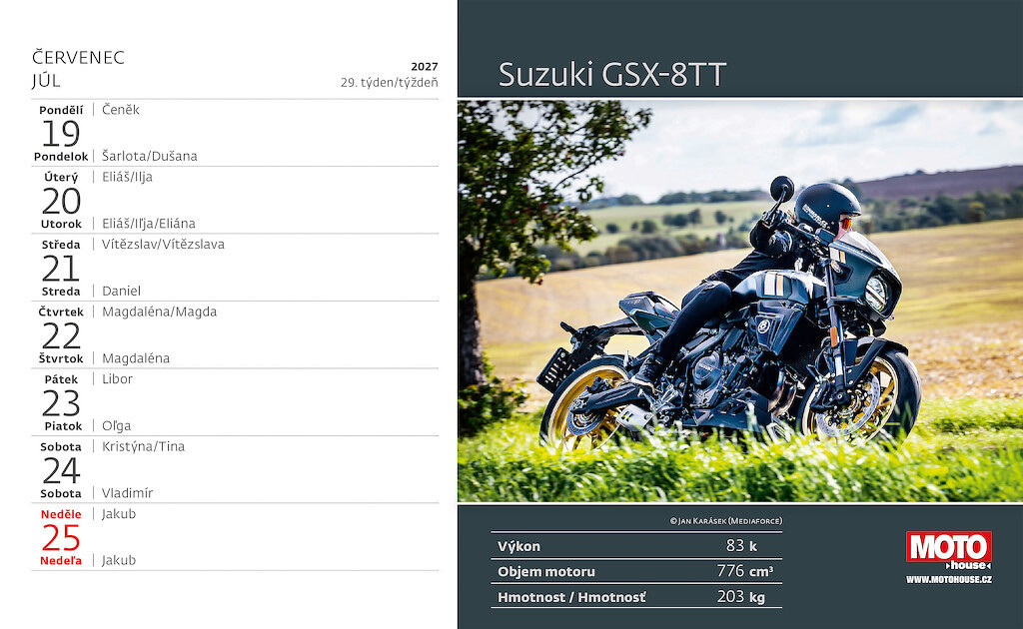This screenshot has height=629, width=1023.
Task: Click the 'Streda' day label
Action: 61,292
